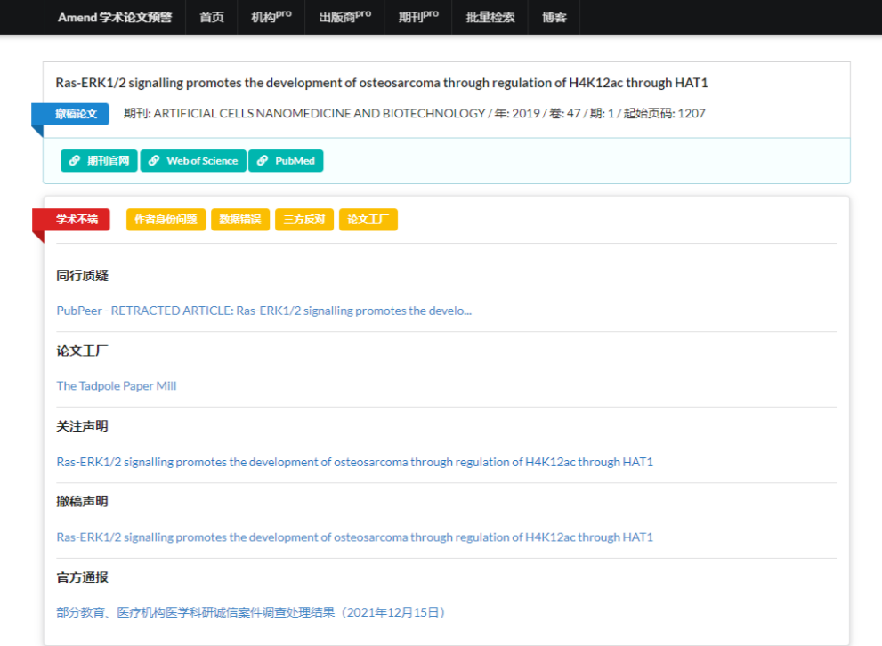Click the link icon beside Web of Science
882x646 pixels.
(154, 161)
